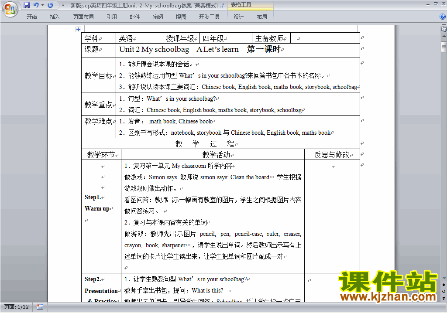Restore down the Word window
The width and height of the screenshot is (447, 313).
click(x=436, y=3)
